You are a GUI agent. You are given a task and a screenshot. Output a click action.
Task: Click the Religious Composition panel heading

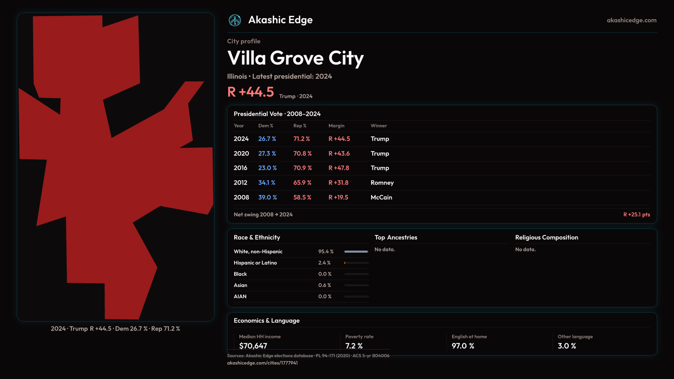pos(547,238)
